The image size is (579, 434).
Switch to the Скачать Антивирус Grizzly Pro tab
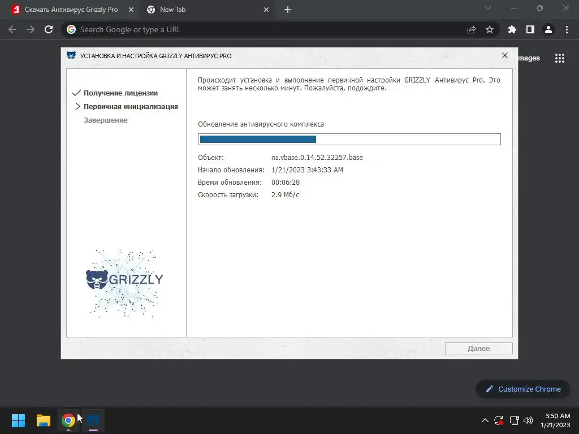71,10
